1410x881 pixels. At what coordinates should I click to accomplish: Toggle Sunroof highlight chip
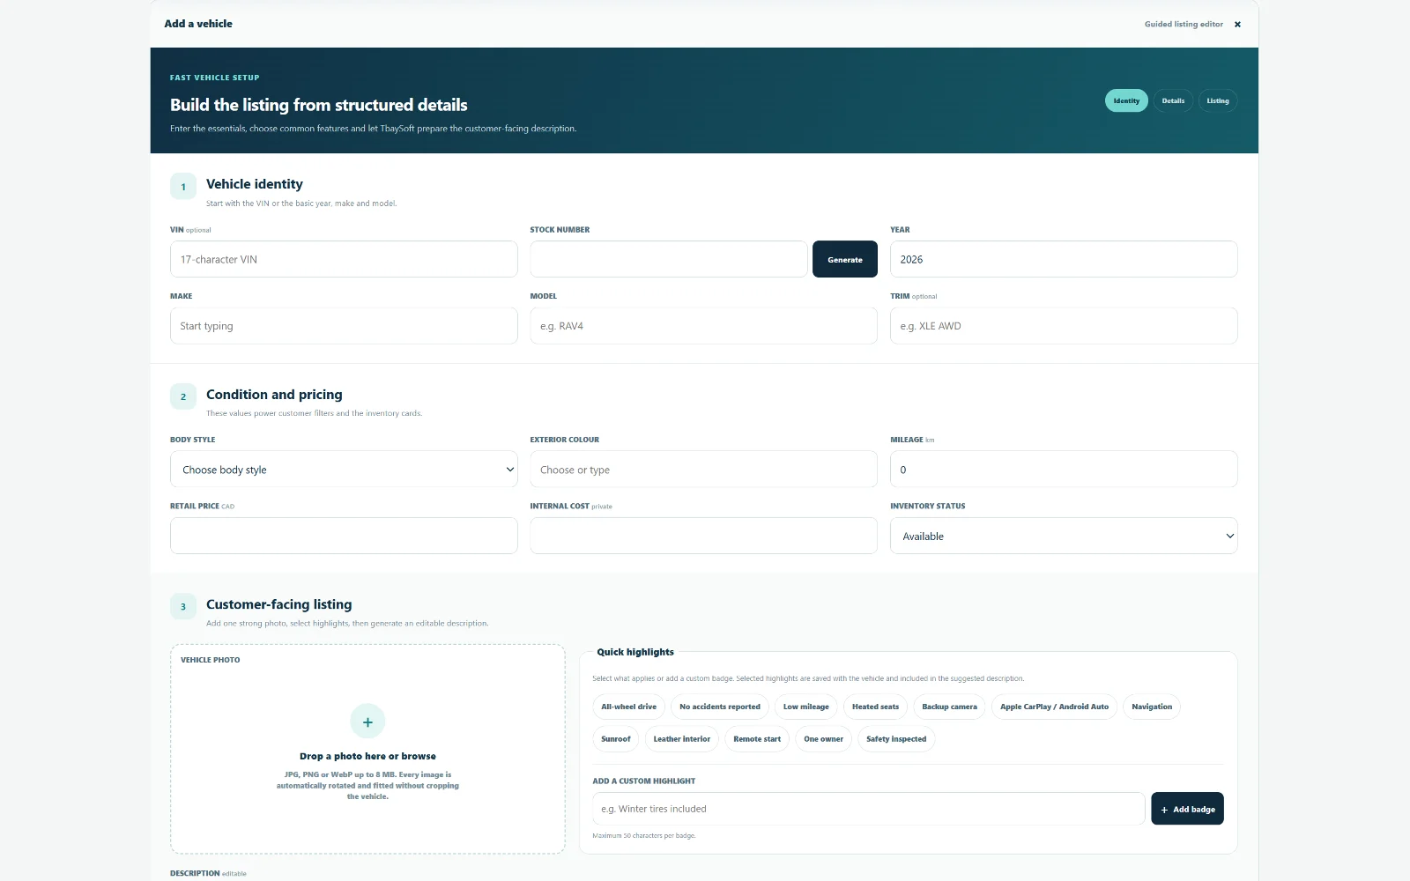[x=616, y=739]
